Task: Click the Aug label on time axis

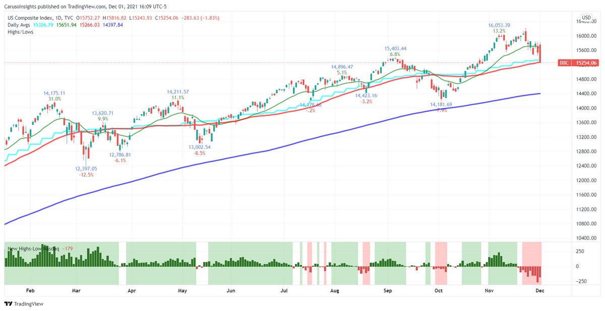Action: [x=335, y=291]
